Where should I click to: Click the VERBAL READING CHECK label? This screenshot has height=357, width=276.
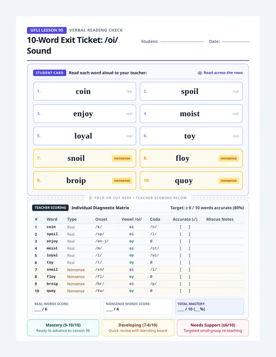[x=96, y=30]
